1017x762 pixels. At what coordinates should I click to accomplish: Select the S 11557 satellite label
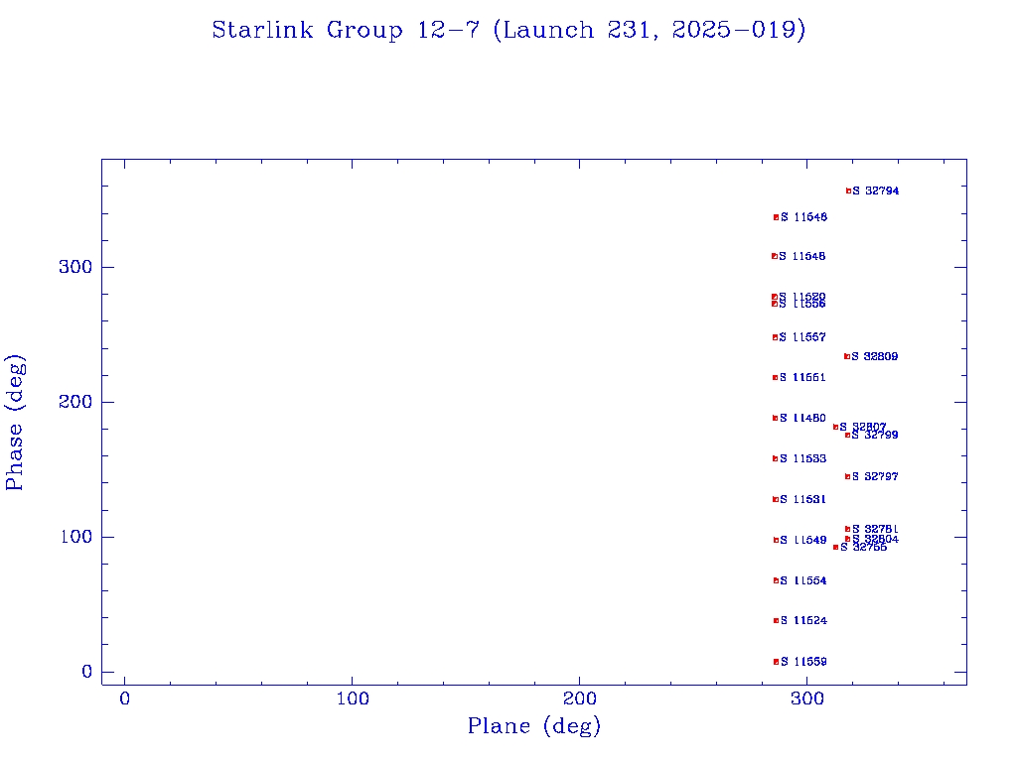click(x=802, y=337)
